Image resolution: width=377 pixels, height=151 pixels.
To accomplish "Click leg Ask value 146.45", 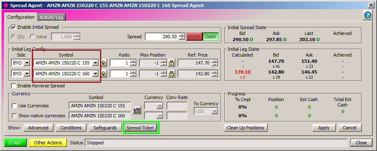I will pos(309,72).
